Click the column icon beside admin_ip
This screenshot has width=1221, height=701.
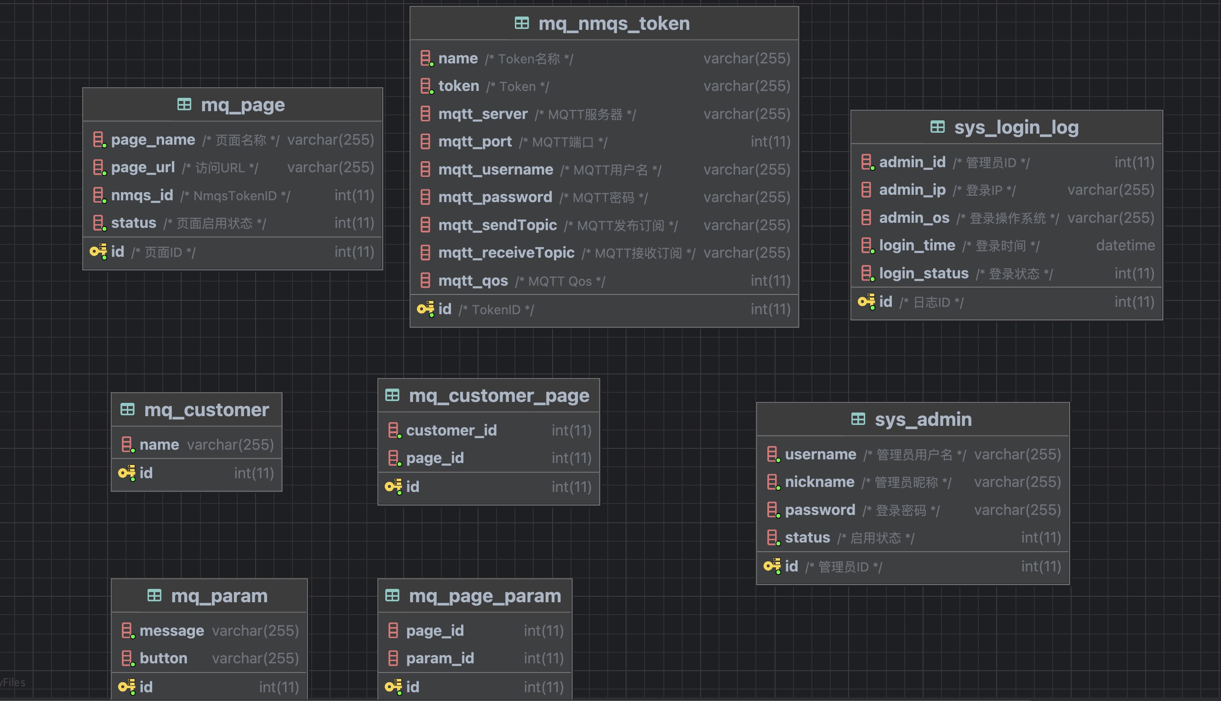pyautogui.click(x=866, y=190)
